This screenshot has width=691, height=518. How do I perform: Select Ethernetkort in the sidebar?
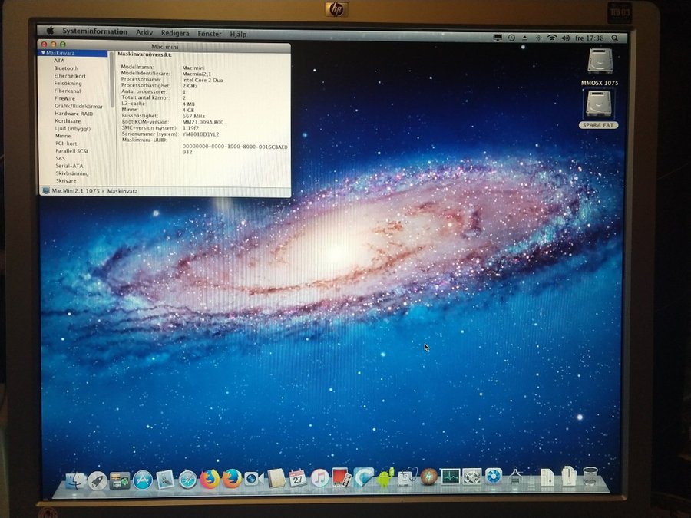(x=70, y=76)
